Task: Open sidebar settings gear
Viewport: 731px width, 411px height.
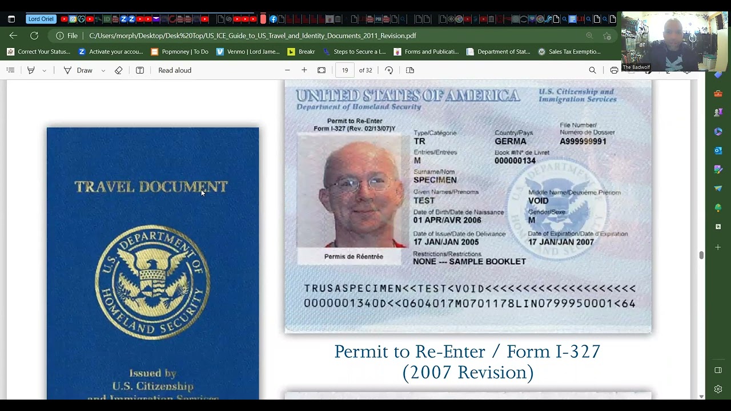Action: 718,389
